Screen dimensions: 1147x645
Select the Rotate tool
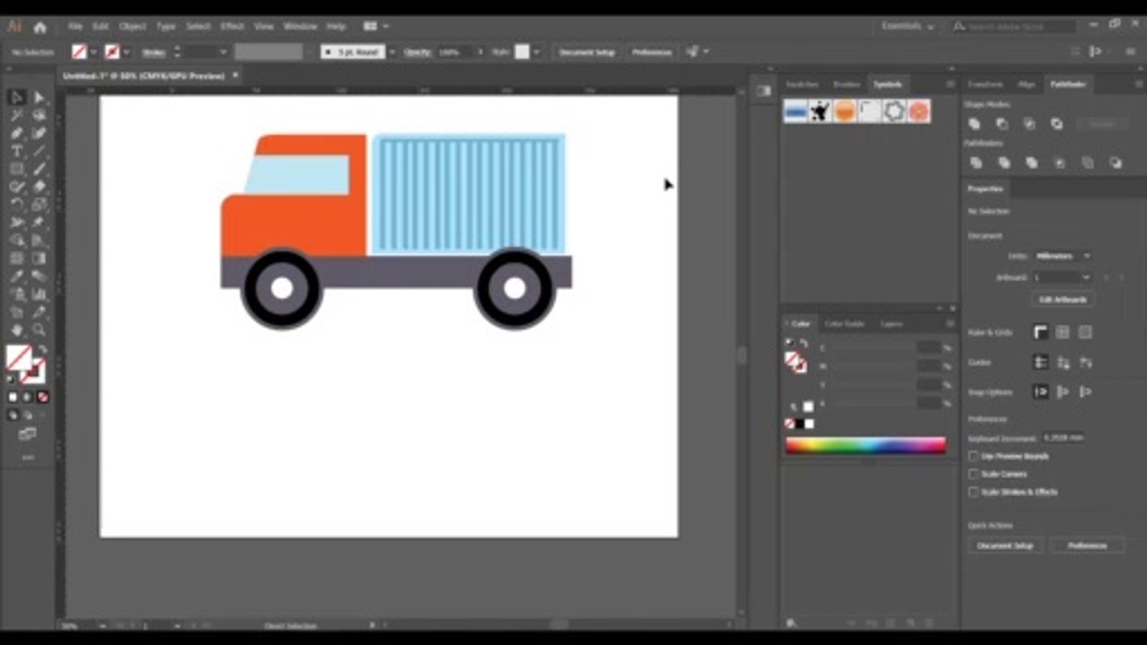point(16,204)
